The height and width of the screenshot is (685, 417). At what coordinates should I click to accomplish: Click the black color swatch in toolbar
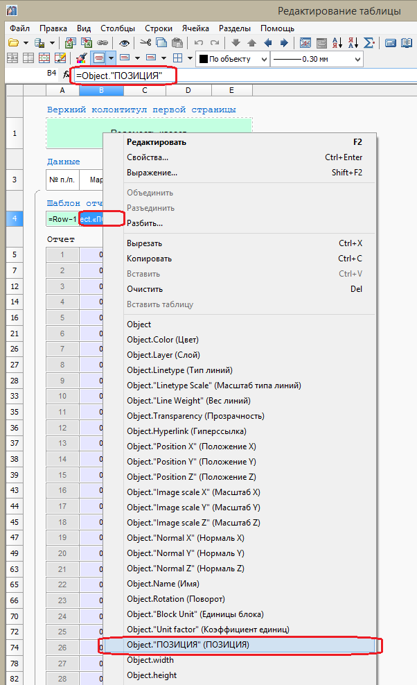(x=204, y=59)
